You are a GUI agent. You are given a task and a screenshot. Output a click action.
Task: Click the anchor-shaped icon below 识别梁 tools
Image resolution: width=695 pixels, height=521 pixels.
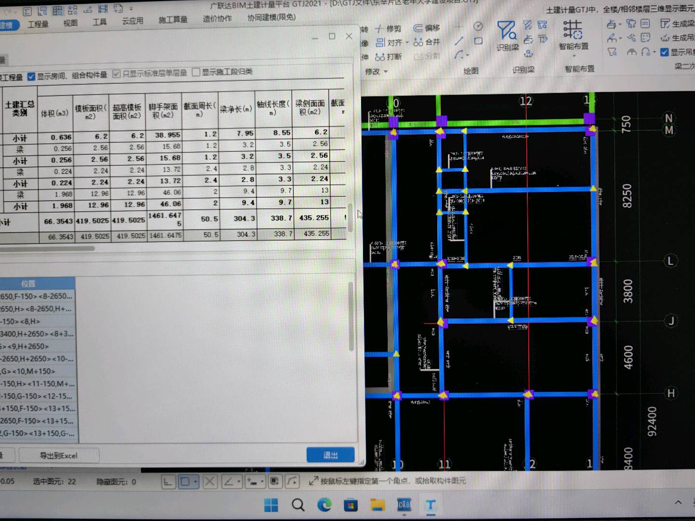528,53
